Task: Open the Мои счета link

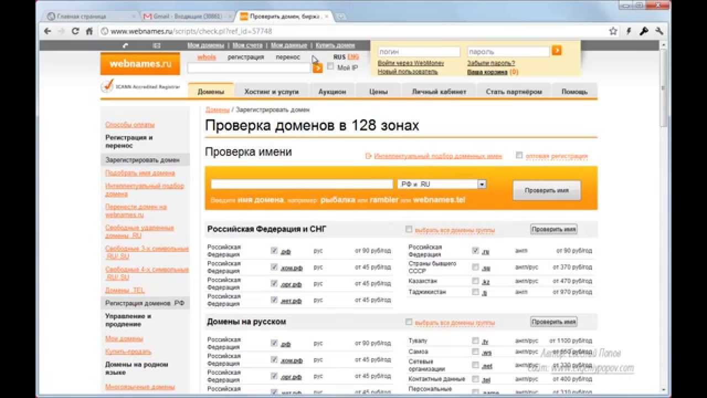Action: coord(247,45)
